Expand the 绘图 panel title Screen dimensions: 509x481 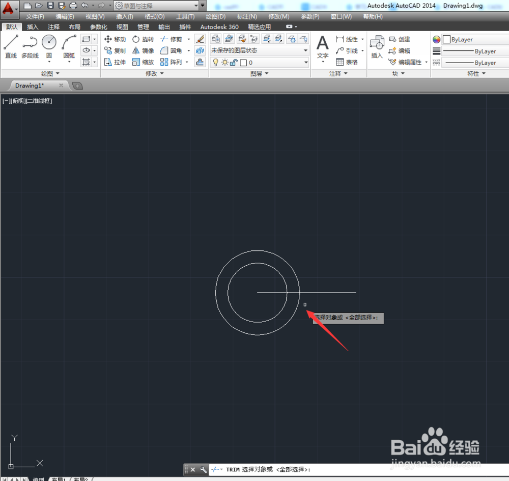pos(50,74)
